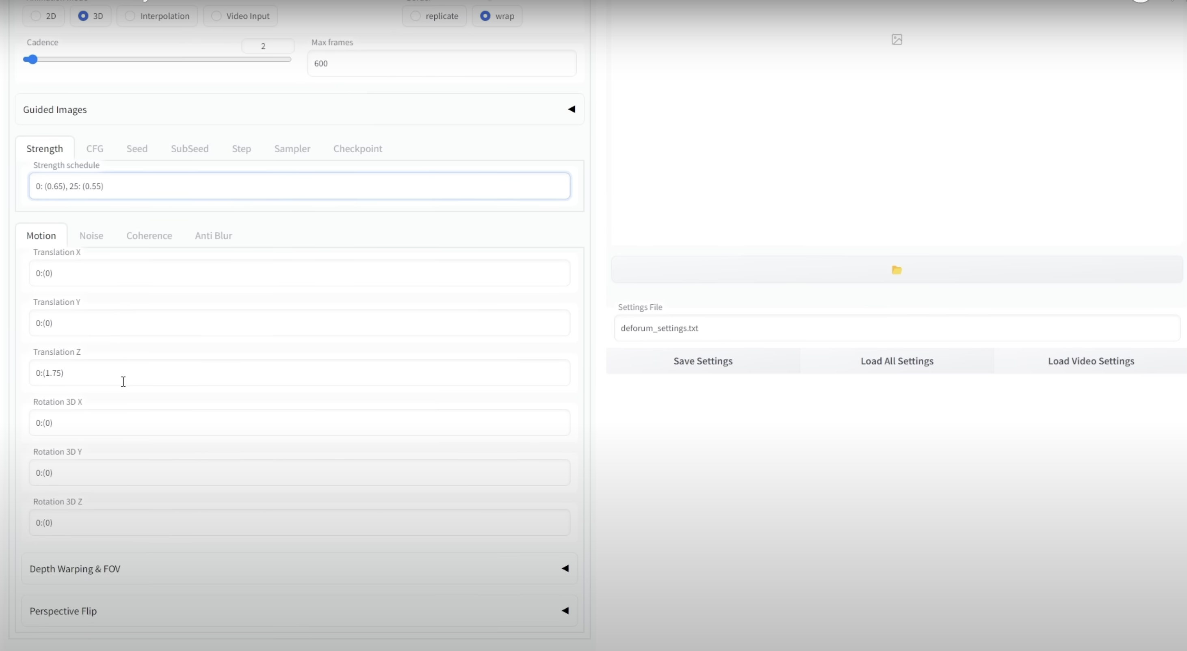Switch to the Noise tab
The image size is (1187, 651).
pos(91,236)
